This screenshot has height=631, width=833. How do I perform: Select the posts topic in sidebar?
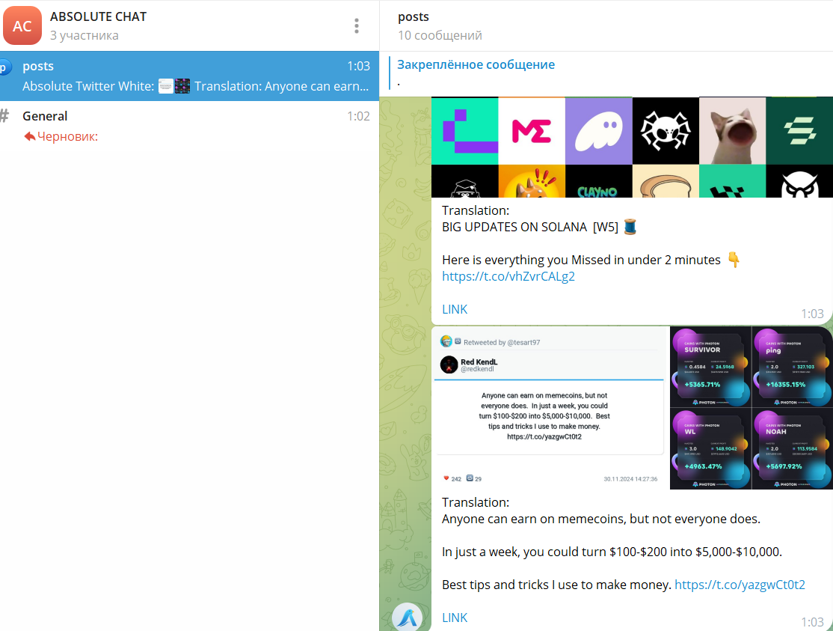[x=187, y=76]
